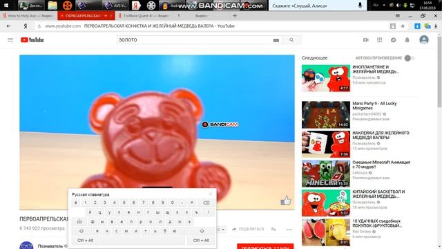
Task: Open the RU language indicator in tray
Action: pyautogui.click(x=376, y=6)
